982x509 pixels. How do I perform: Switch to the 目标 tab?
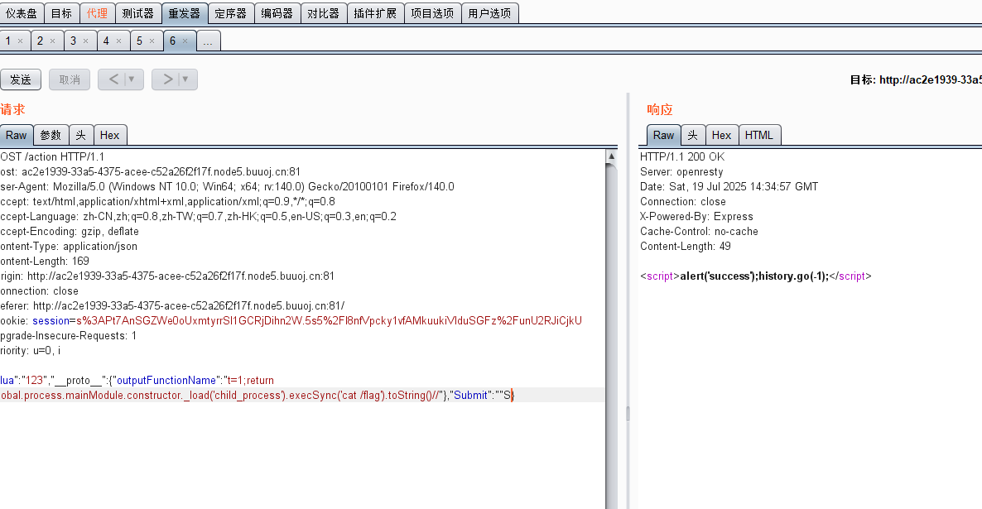coord(61,13)
